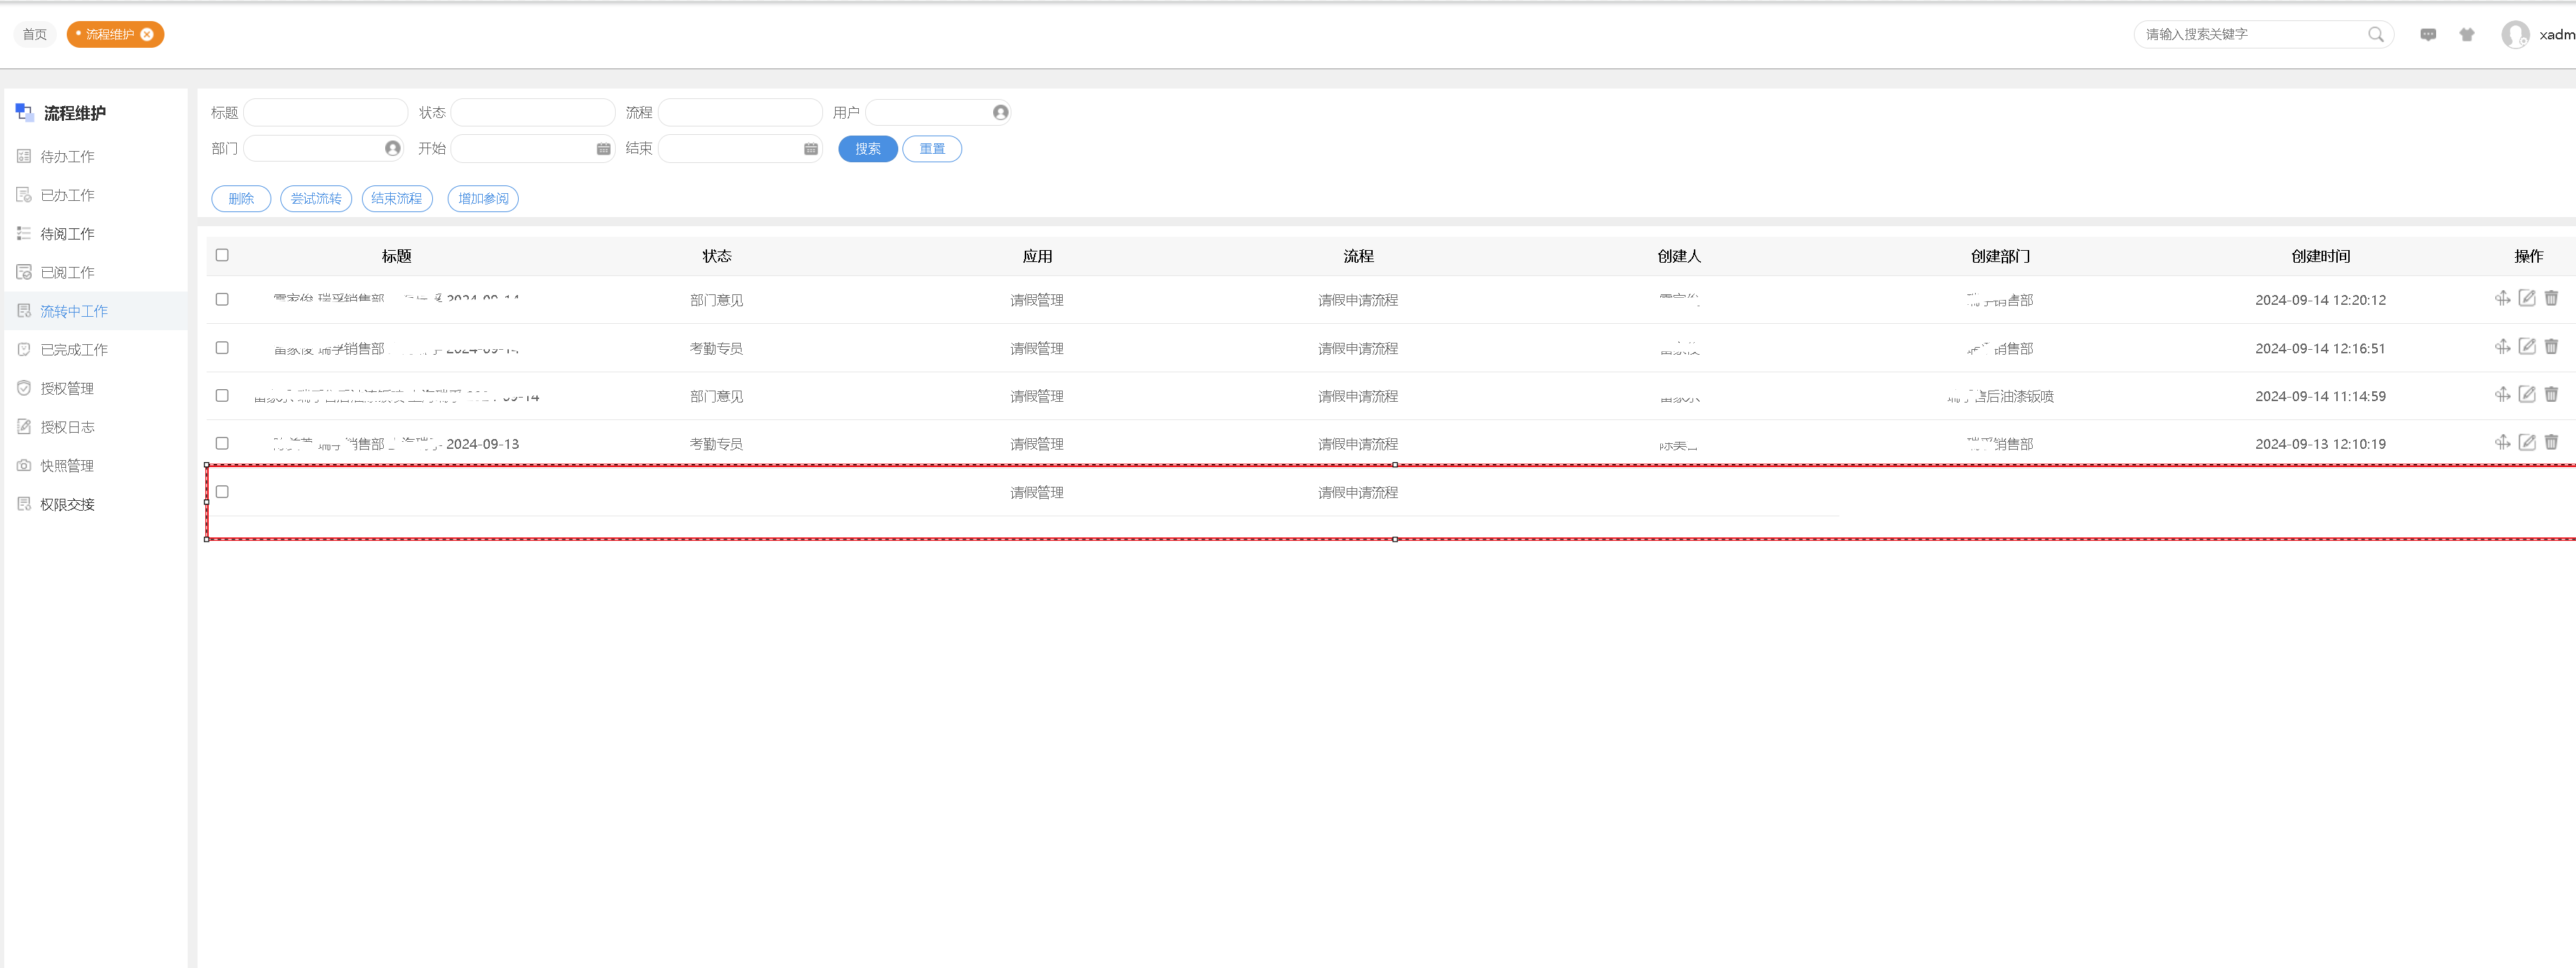Close the 流程维护 tab with X
The height and width of the screenshot is (968, 2576).
pos(147,35)
